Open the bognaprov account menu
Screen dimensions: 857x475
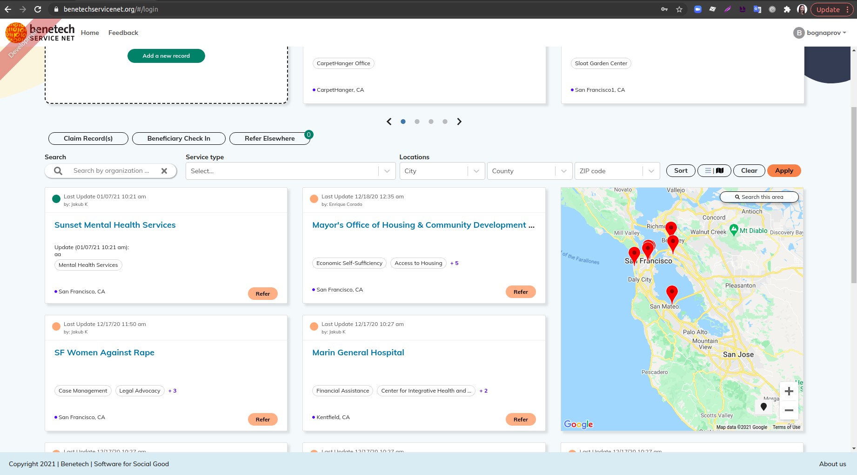coord(821,33)
